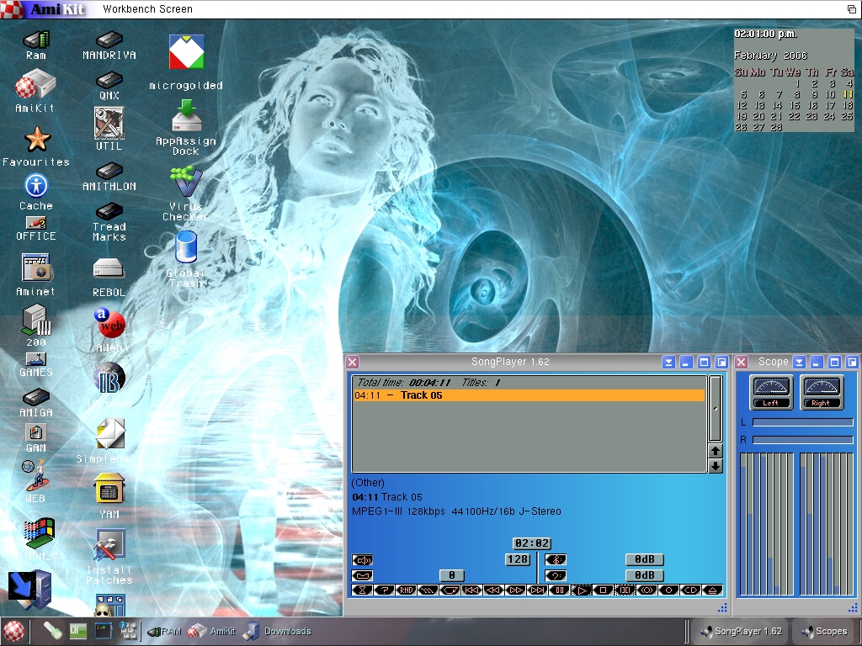Click the speaker volume icon in SongPlayer
The width and height of the screenshot is (862, 646).
(362, 560)
